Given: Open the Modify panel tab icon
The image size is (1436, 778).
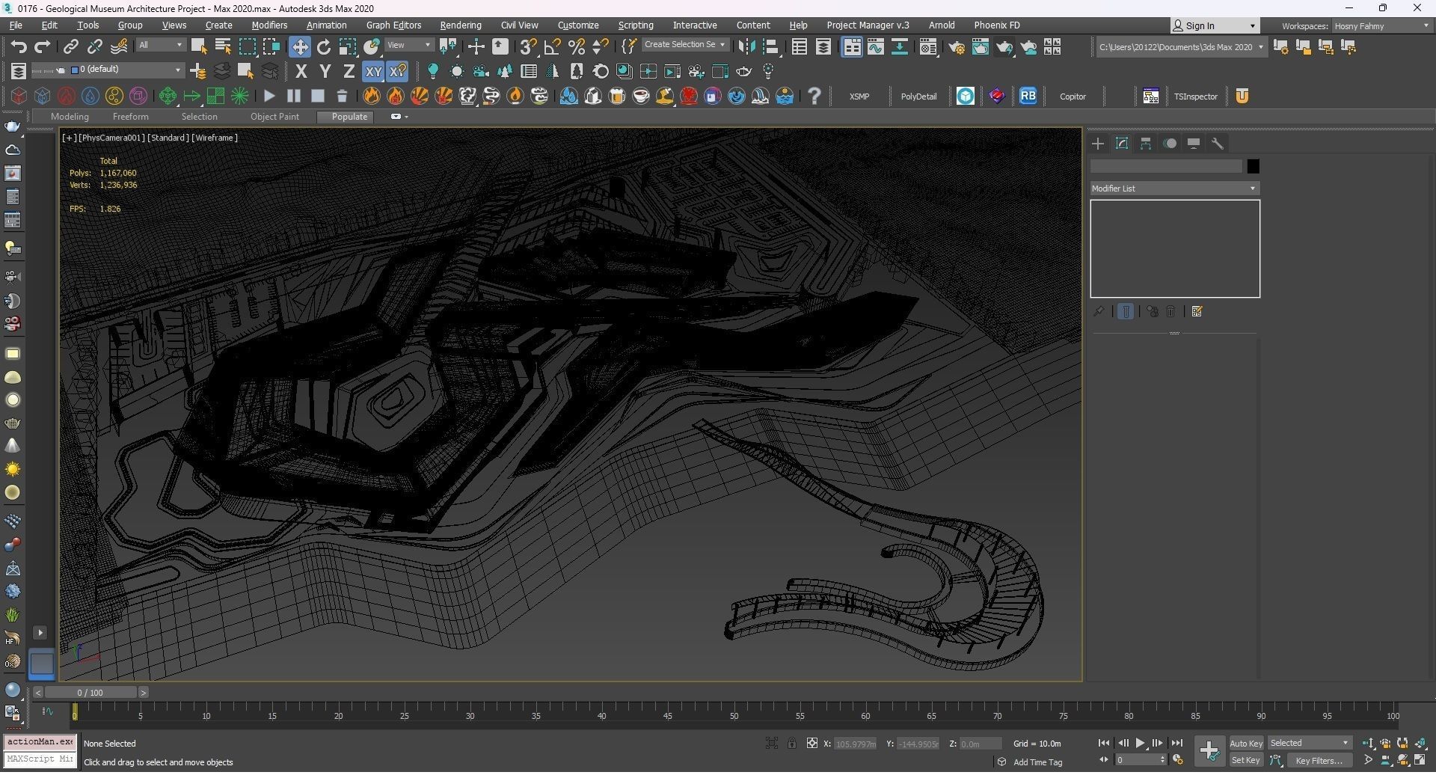Looking at the screenshot, I should click(x=1122, y=143).
